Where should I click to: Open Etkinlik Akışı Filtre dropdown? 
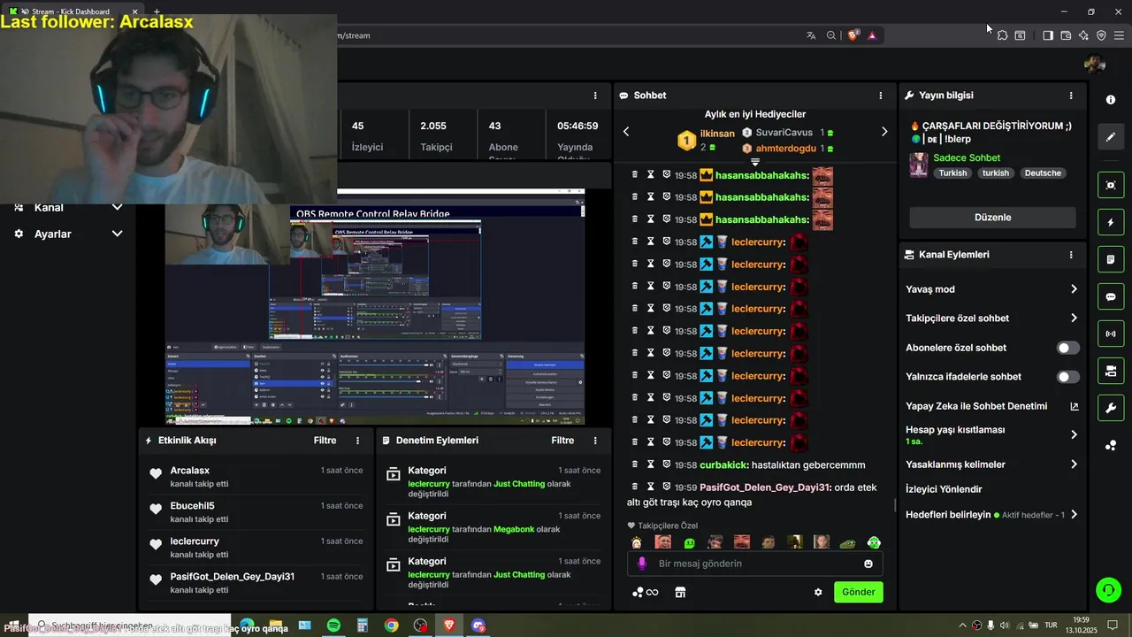click(x=325, y=440)
